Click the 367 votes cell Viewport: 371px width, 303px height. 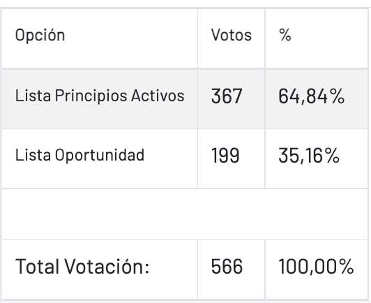pos(227,96)
